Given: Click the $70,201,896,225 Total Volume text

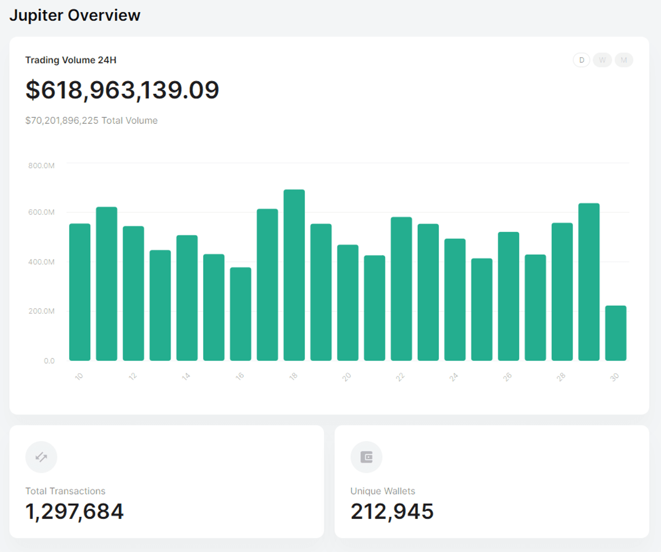Looking at the screenshot, I should tap(92, 120).
